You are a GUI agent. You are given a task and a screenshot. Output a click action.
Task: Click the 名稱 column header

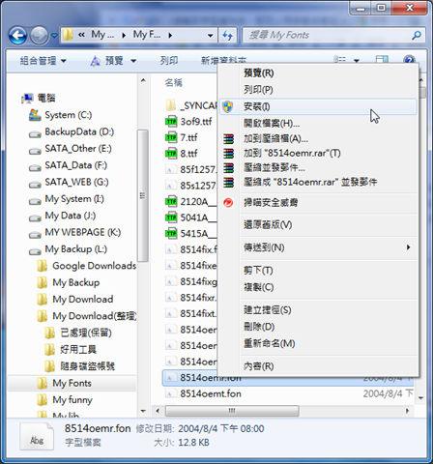click(x=174, y=83)
